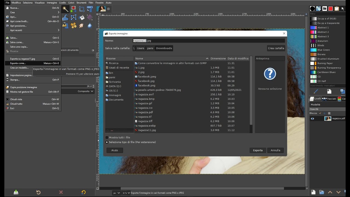Click the save tool preset icon at bottom left

(x=16, y=192)
